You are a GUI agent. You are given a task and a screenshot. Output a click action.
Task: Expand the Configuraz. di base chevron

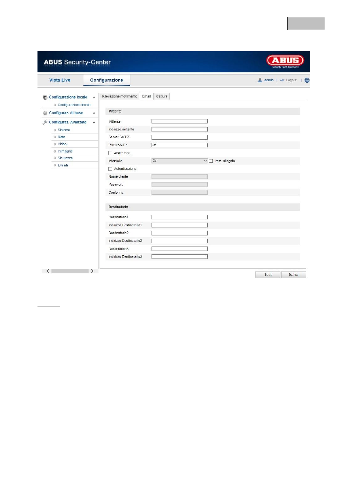(x=94, y=113)
